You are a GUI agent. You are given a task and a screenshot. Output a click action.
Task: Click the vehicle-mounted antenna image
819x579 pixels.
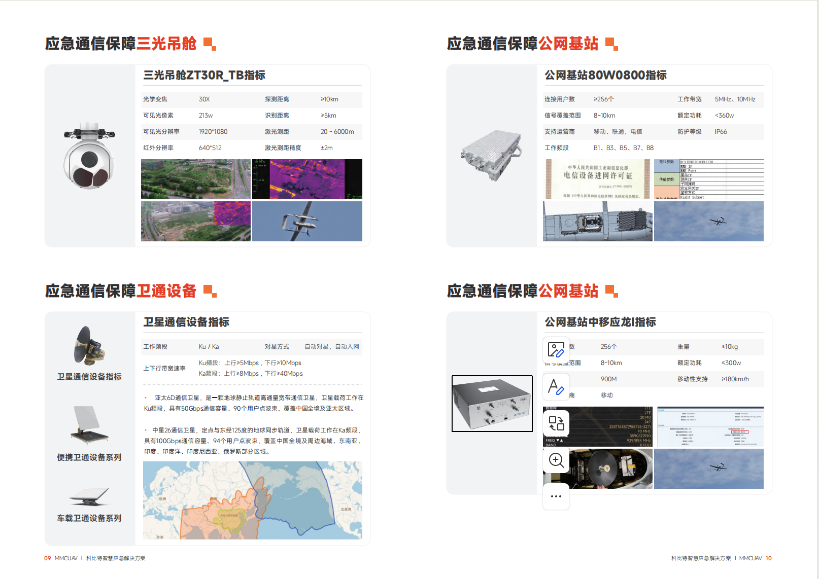[89, 497]
